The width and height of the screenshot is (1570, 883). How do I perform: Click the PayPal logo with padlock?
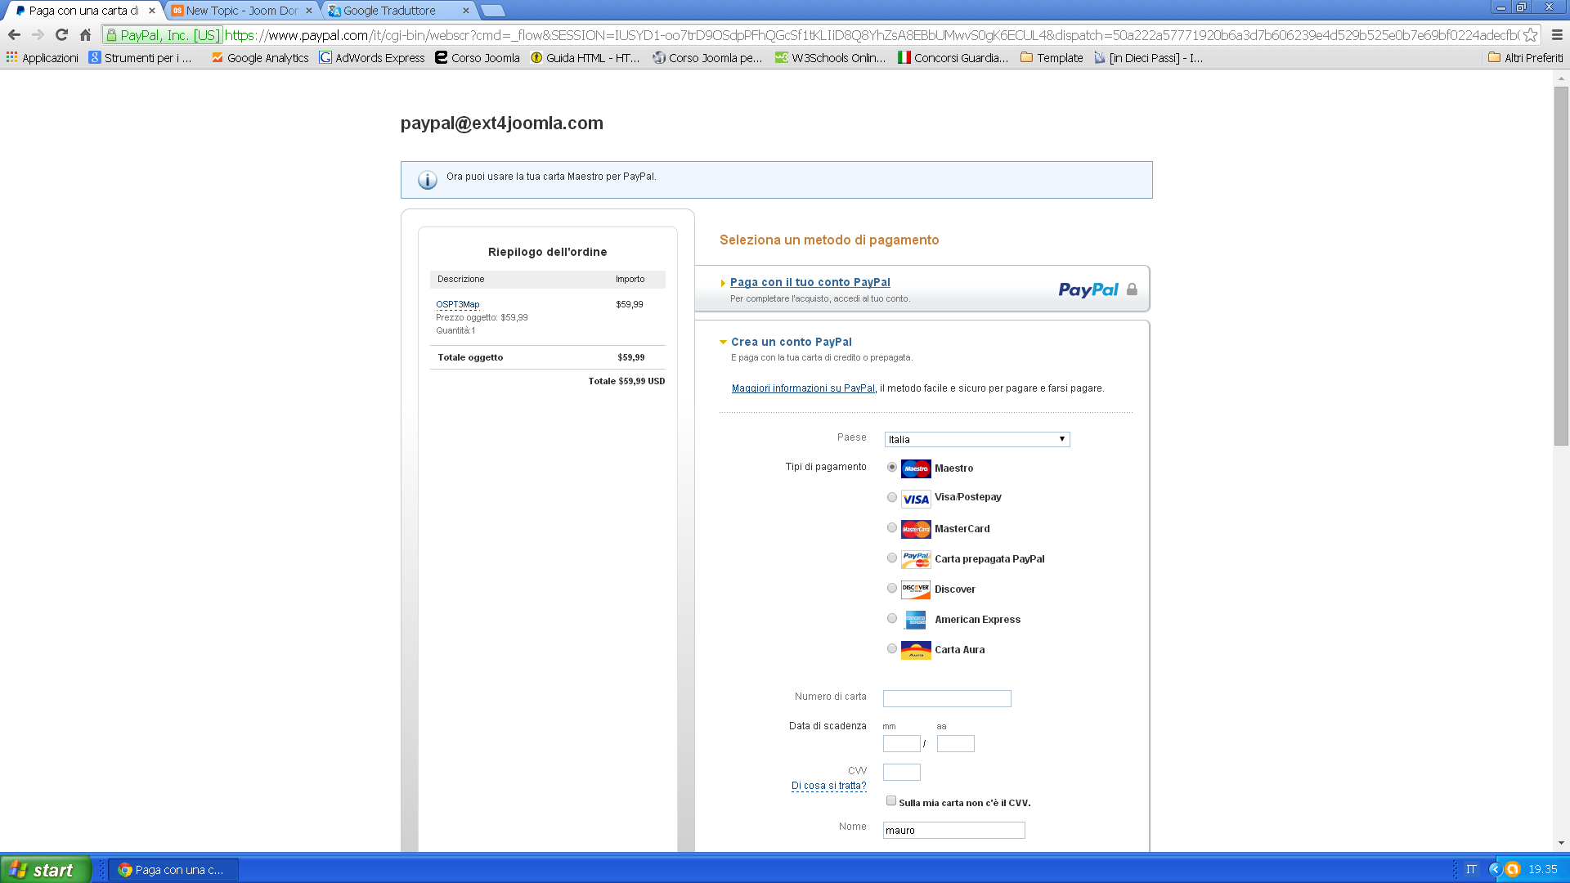click(1097, 289)
